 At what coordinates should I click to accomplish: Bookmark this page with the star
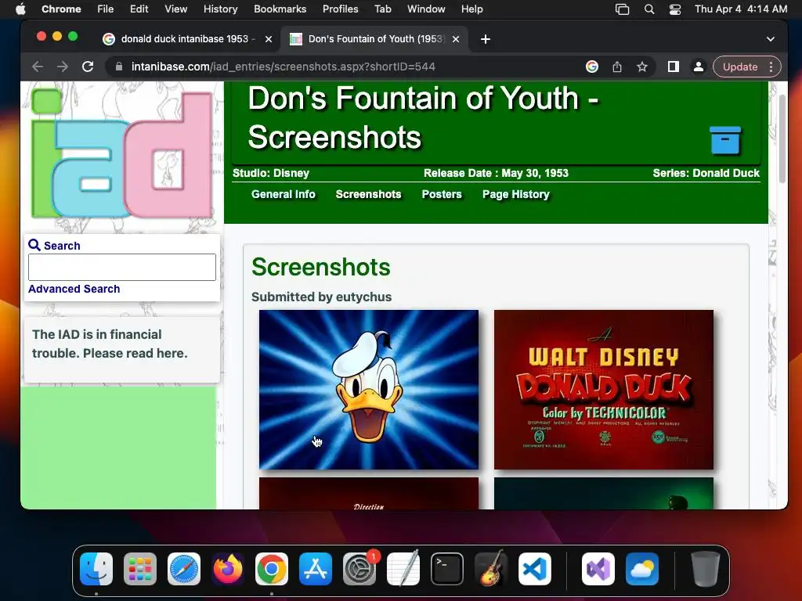[642, 67]
